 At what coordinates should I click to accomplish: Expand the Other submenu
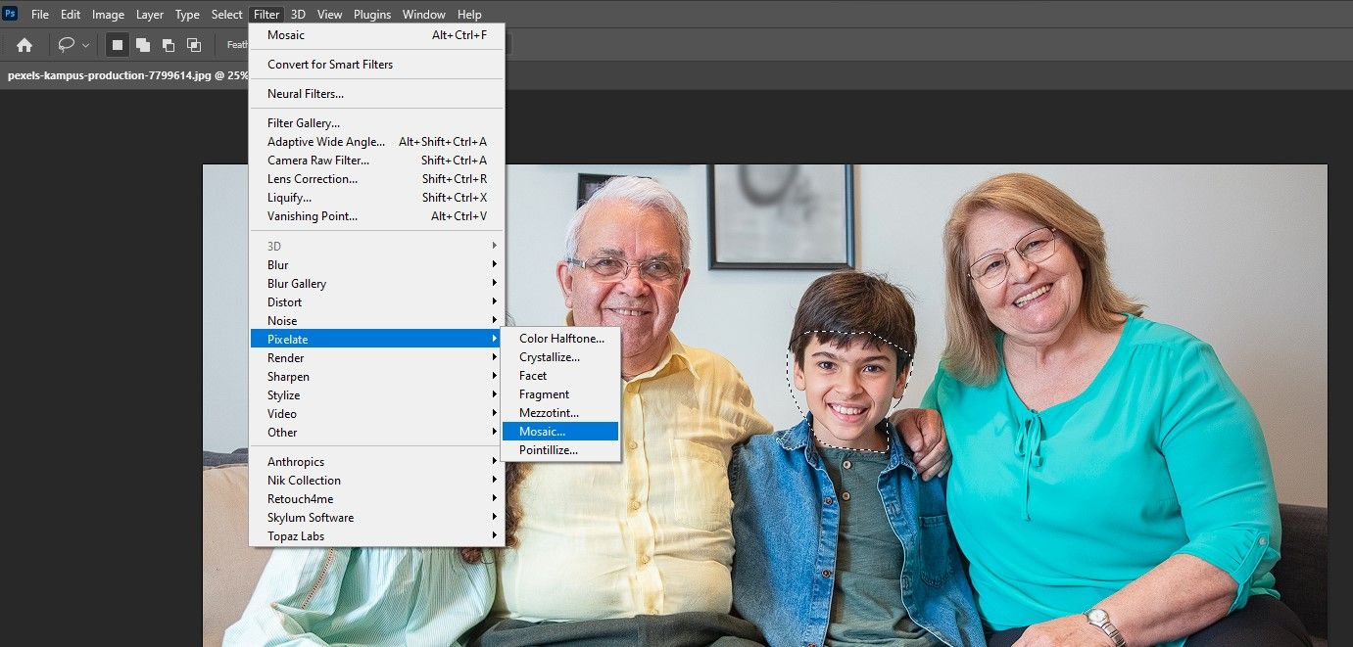click(x=377, y=433)
